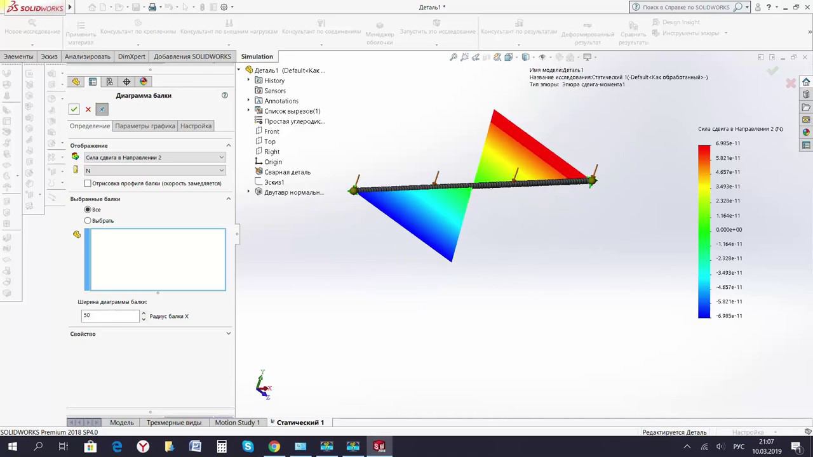The image size is (813, 457).
Task: Open help for Диаграмма балки panel
Action: tap(224, 95)
